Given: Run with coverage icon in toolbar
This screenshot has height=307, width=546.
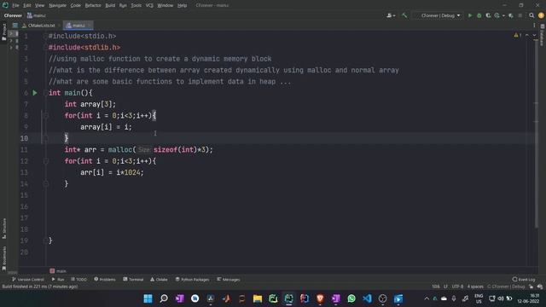Looking at the screenshot, I should pos(488,15).
